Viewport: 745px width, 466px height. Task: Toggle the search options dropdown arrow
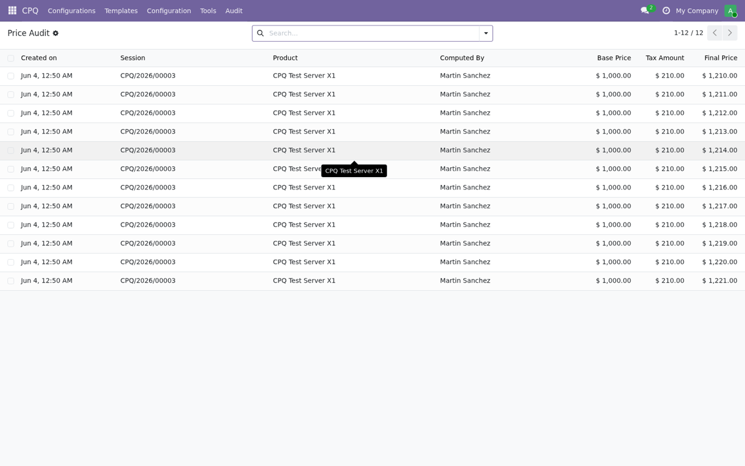point(486,34)
